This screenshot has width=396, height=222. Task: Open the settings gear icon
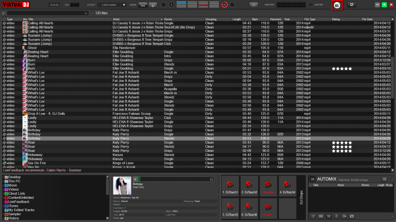point(351,5)
